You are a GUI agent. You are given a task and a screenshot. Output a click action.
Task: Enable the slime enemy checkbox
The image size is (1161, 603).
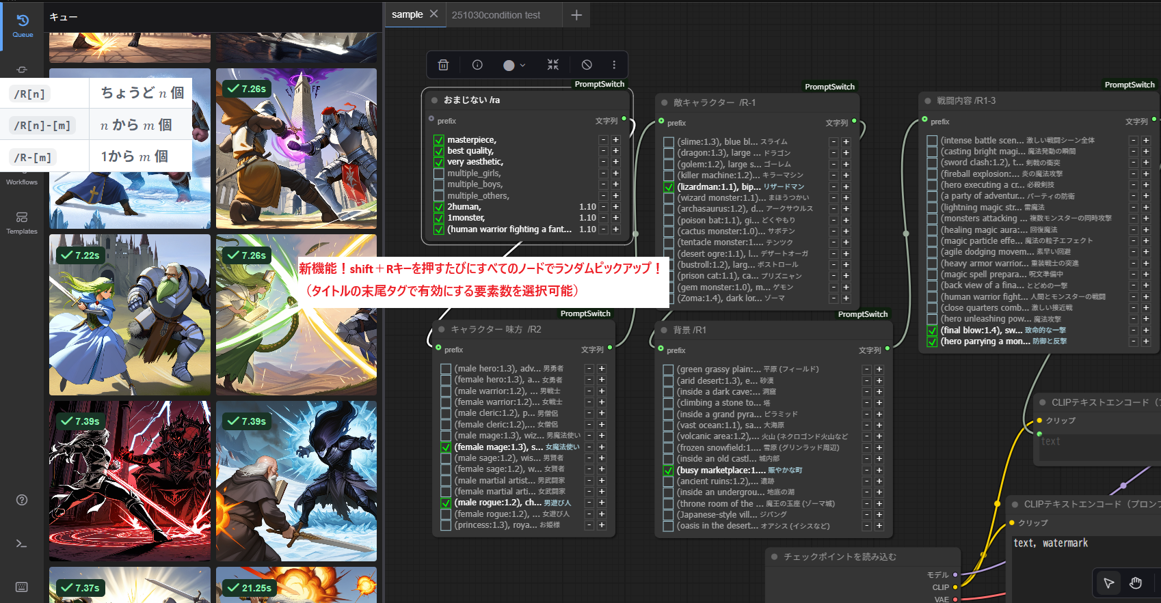(x=669, y=142)
